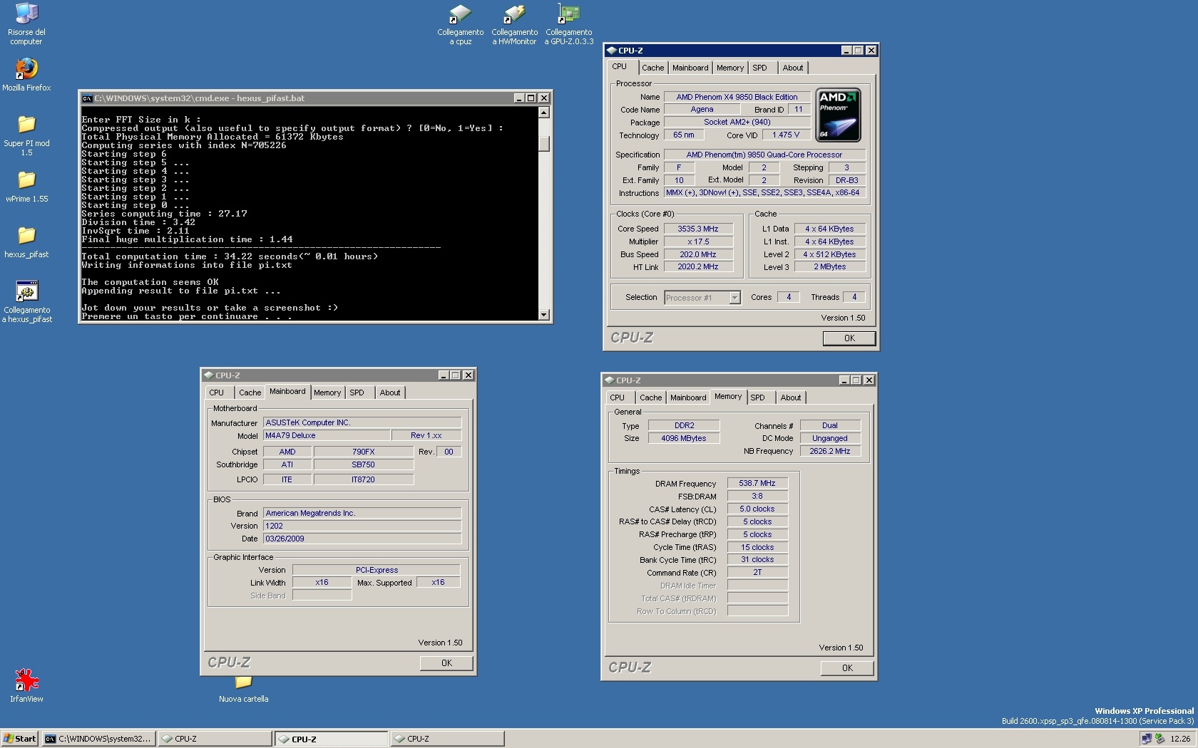Open the Start menu
The height and width of the screenshot is (748, 1198).
(x=20, y=739)
